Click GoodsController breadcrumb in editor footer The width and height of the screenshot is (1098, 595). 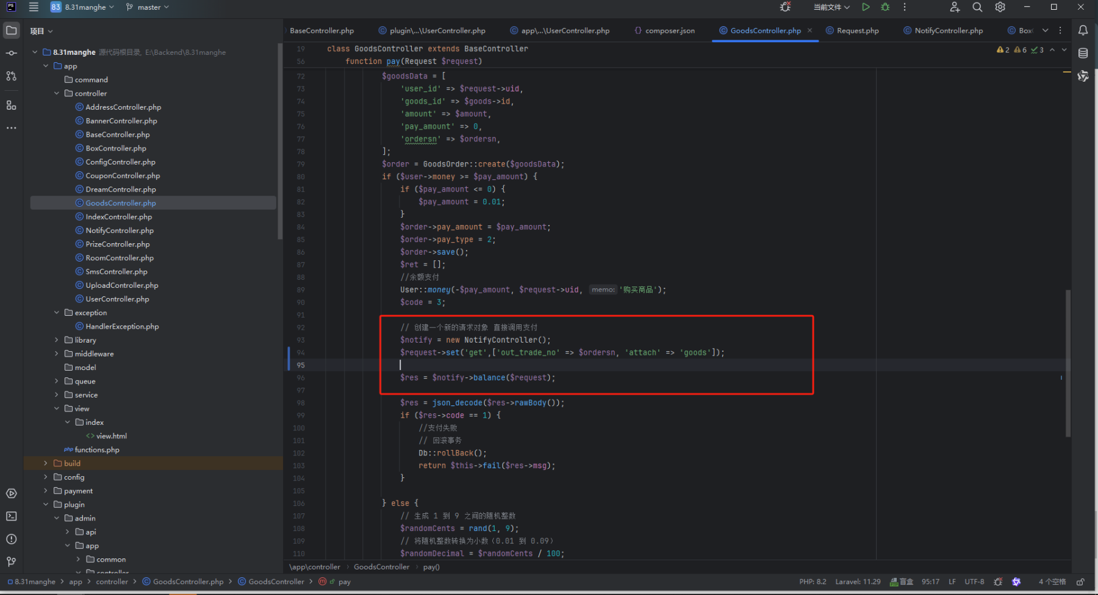tap(381, 567)
